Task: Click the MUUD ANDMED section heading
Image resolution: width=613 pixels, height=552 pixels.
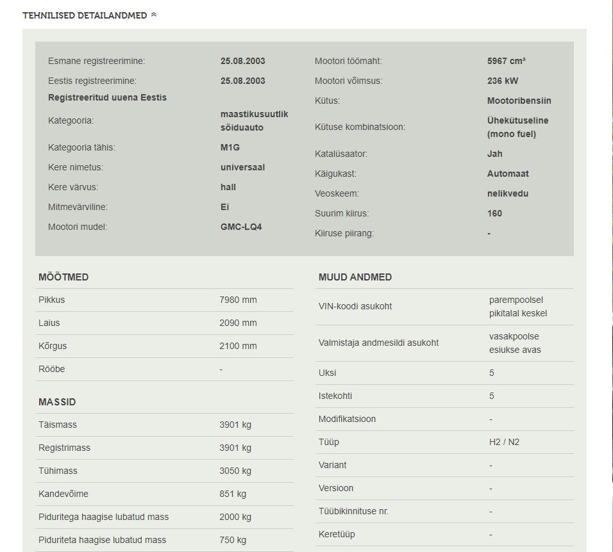Action: pos(355,277)
